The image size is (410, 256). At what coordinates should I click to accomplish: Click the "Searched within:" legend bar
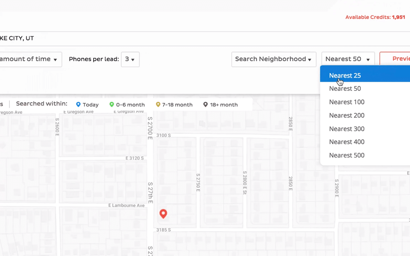[41, 104]
